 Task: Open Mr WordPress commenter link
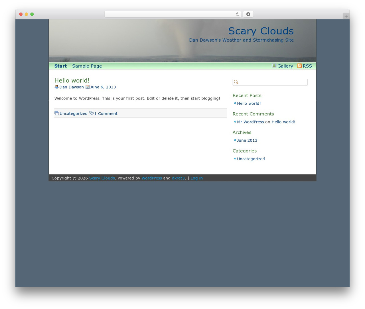[x=250, y=122]
